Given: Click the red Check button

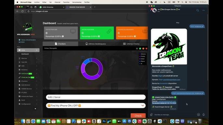Looking at the screenshot, I should pos(138,116).
